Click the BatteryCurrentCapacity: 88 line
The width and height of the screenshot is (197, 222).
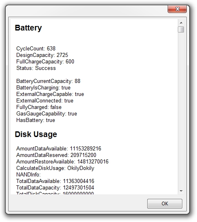tap(48, 81)
